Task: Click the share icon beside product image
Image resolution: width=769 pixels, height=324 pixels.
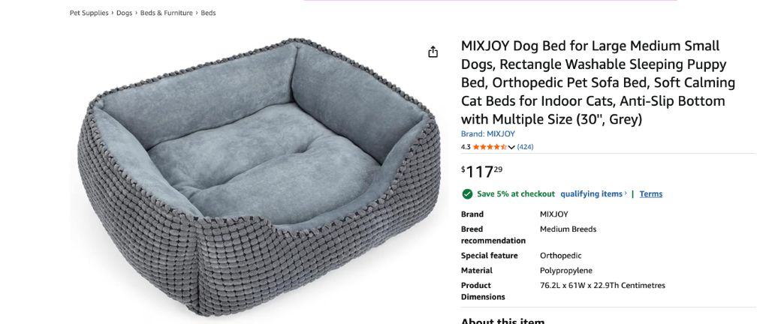Action: point(433,52)
